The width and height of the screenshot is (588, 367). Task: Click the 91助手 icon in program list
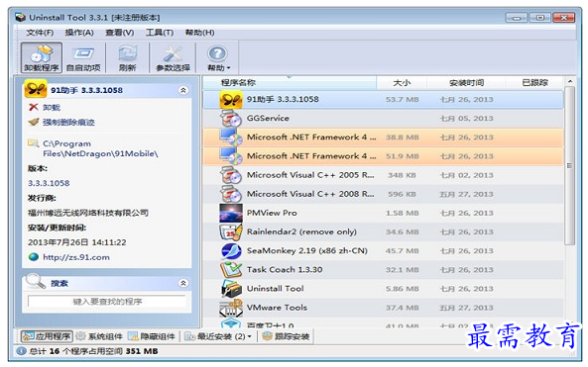coord(231,100)
